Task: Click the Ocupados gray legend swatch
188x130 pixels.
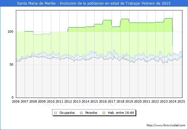Action: (x=56, y=113)
